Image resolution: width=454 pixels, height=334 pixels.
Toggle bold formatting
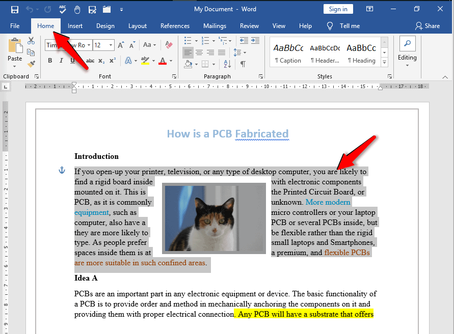pyautogui.click(x=50, y=61)
